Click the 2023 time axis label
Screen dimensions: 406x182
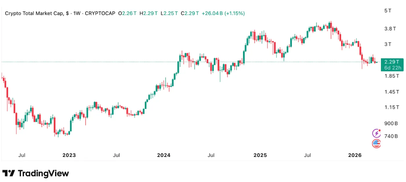click(x=69, y=155)
